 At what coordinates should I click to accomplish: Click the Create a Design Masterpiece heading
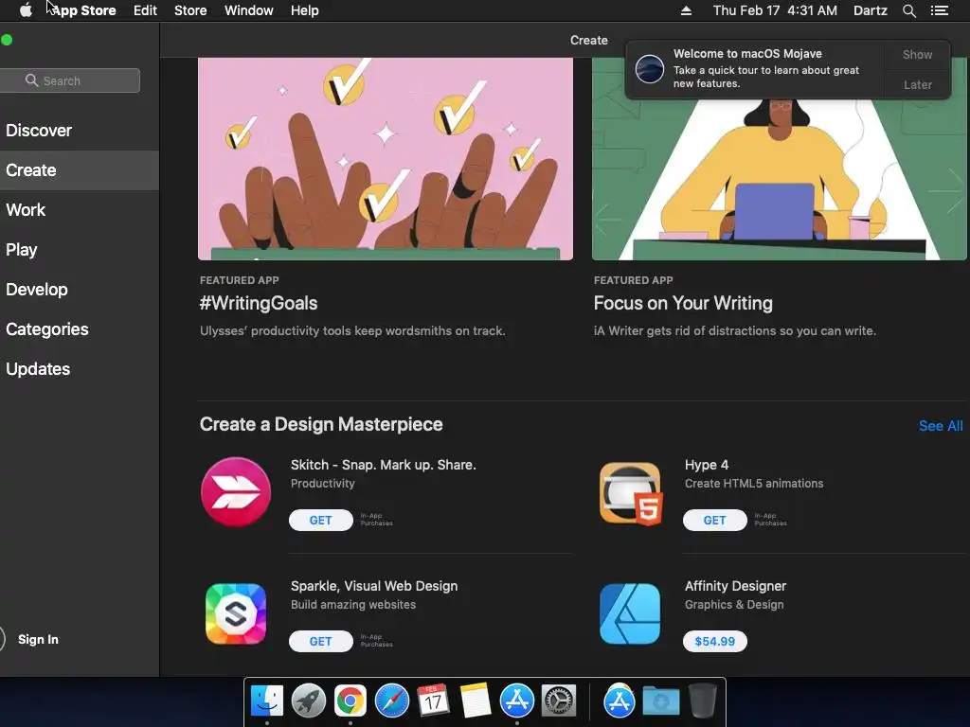tap(321, 424)
